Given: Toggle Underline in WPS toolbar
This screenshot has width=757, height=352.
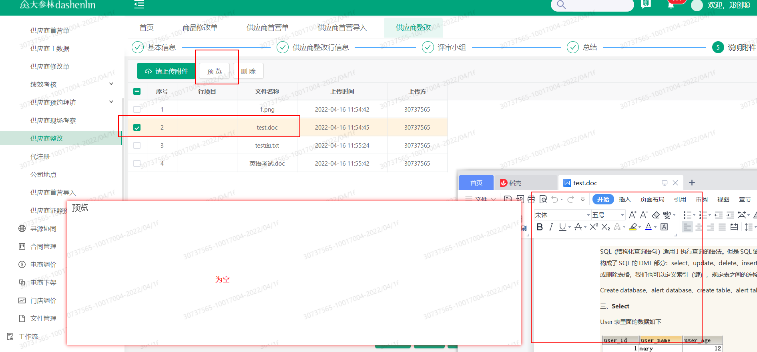Looking at the screenshot, I should (x=562, y=227).
